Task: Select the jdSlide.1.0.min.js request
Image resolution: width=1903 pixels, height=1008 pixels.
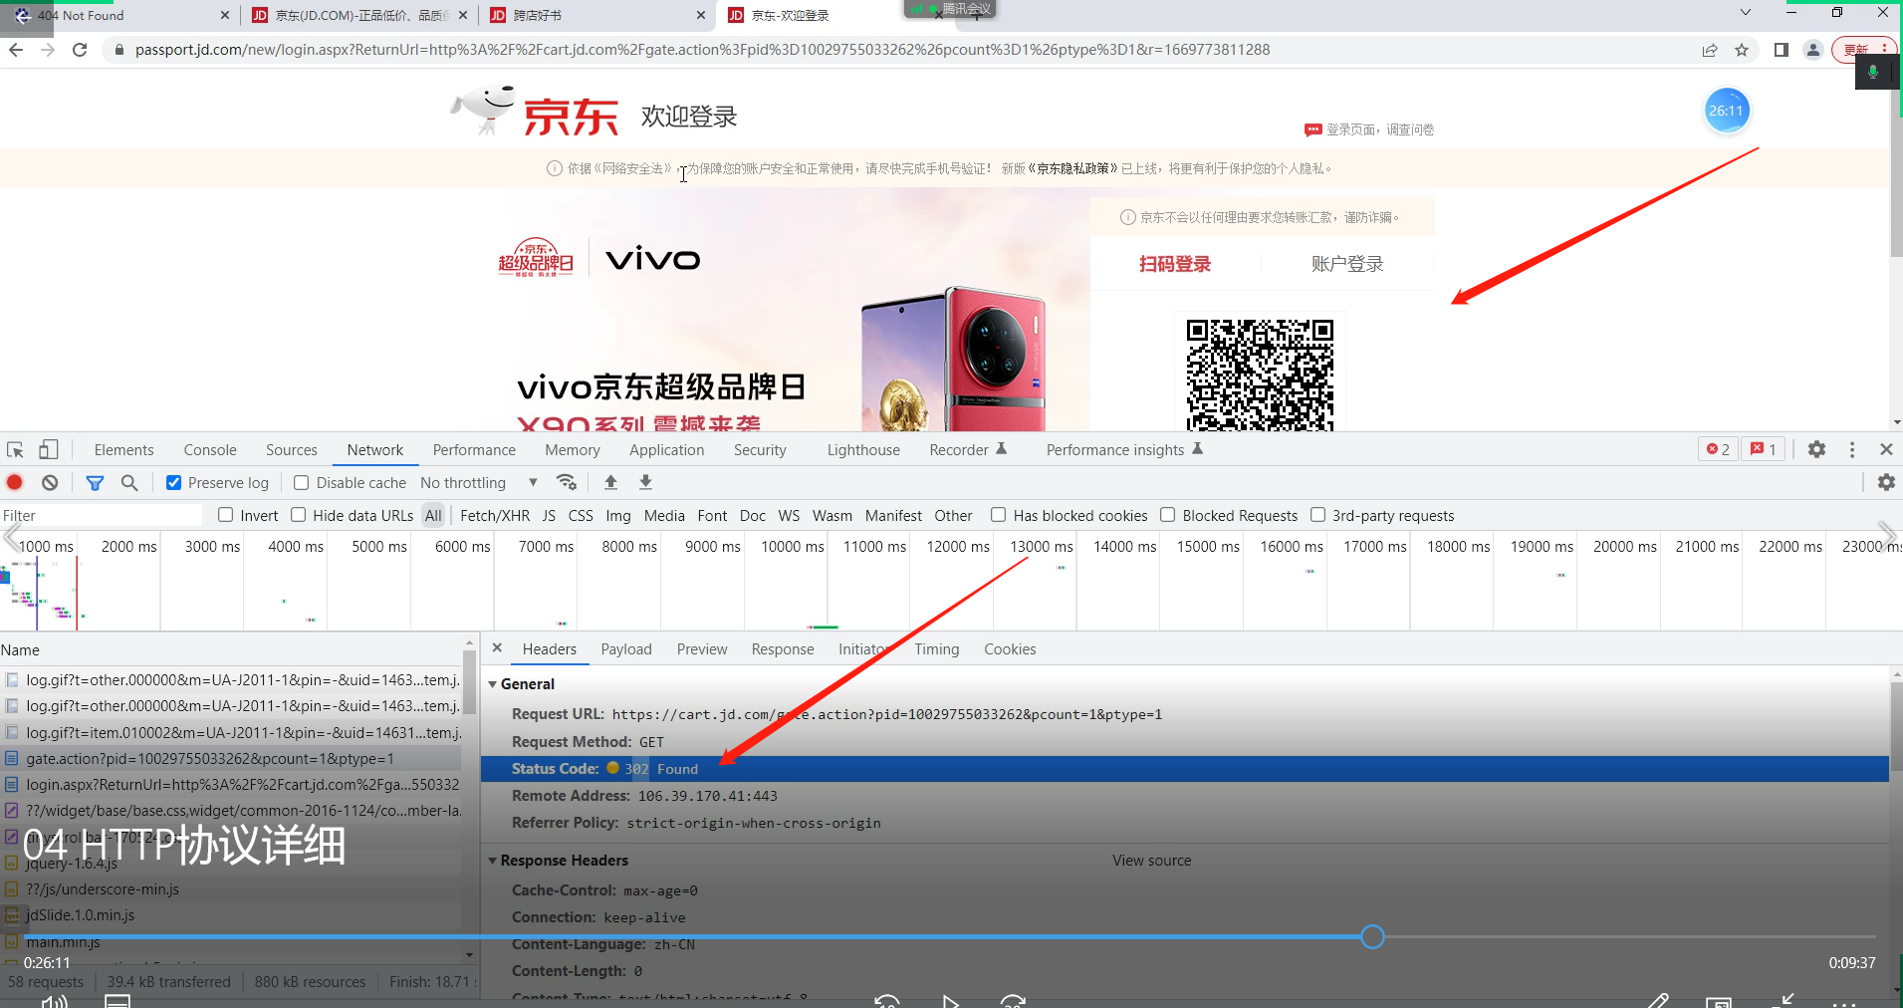Action: (231, 915)
